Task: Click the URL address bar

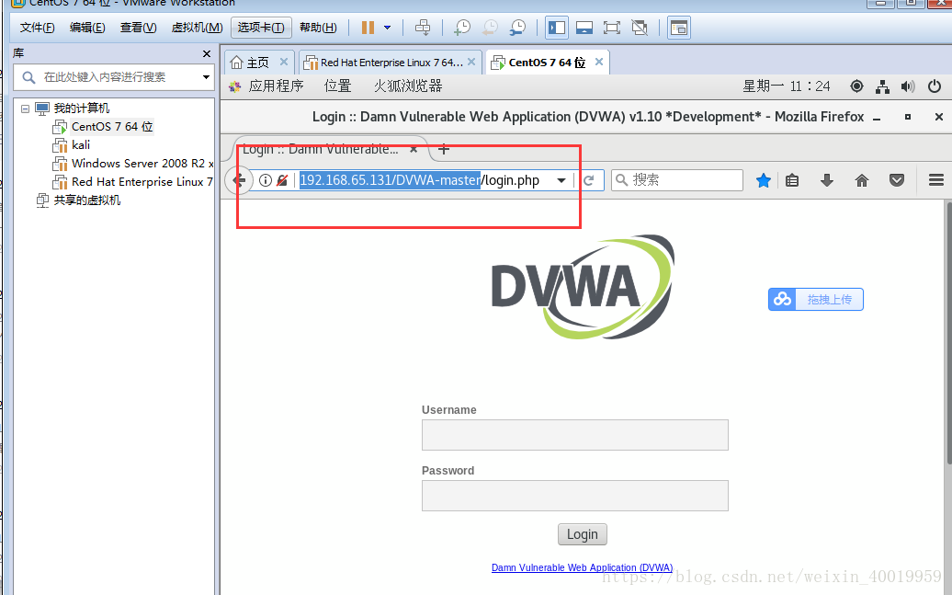Action: click(x=419, y=180)
